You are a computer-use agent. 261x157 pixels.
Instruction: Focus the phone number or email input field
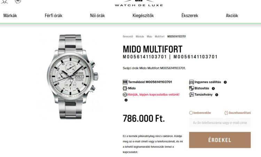pos(220,122)
